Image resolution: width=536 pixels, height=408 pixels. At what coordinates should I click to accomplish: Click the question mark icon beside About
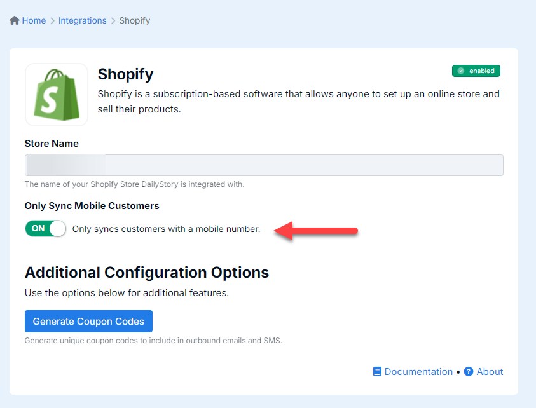coord(469,372)
